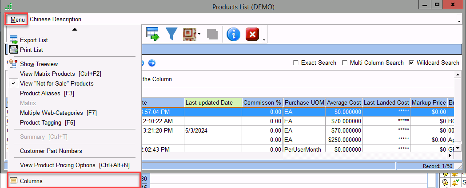Click the QR code toolbar icon

(190, 35)
